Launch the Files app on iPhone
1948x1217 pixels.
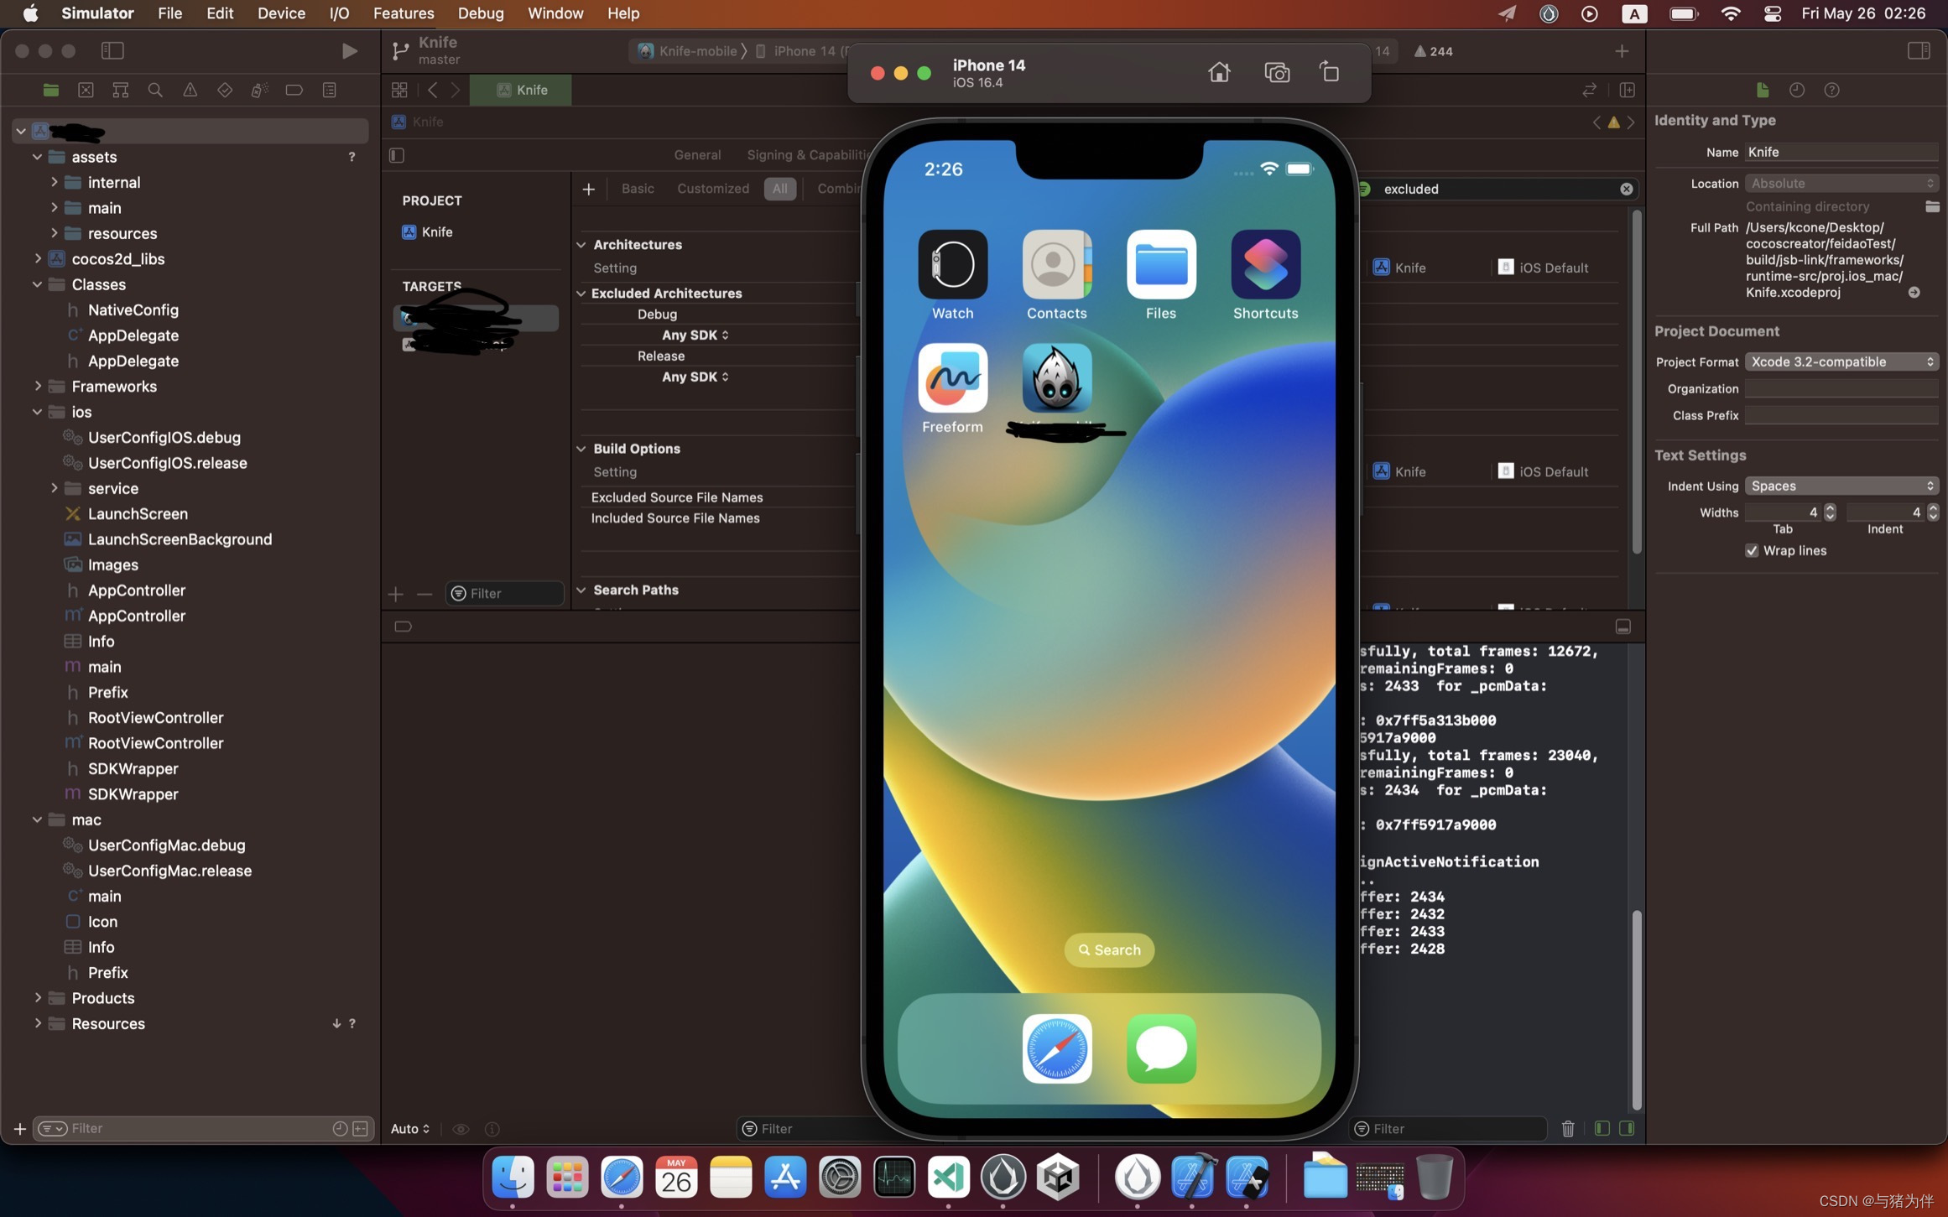click(1161, 264)
